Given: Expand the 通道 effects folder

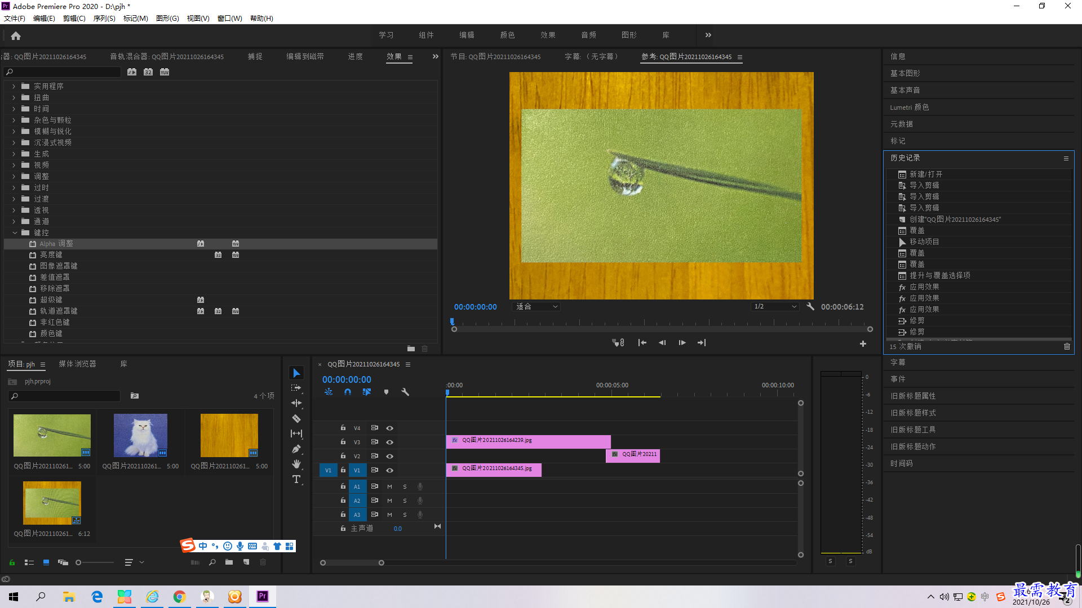Looking at the screenshot, I should point(14,221).
